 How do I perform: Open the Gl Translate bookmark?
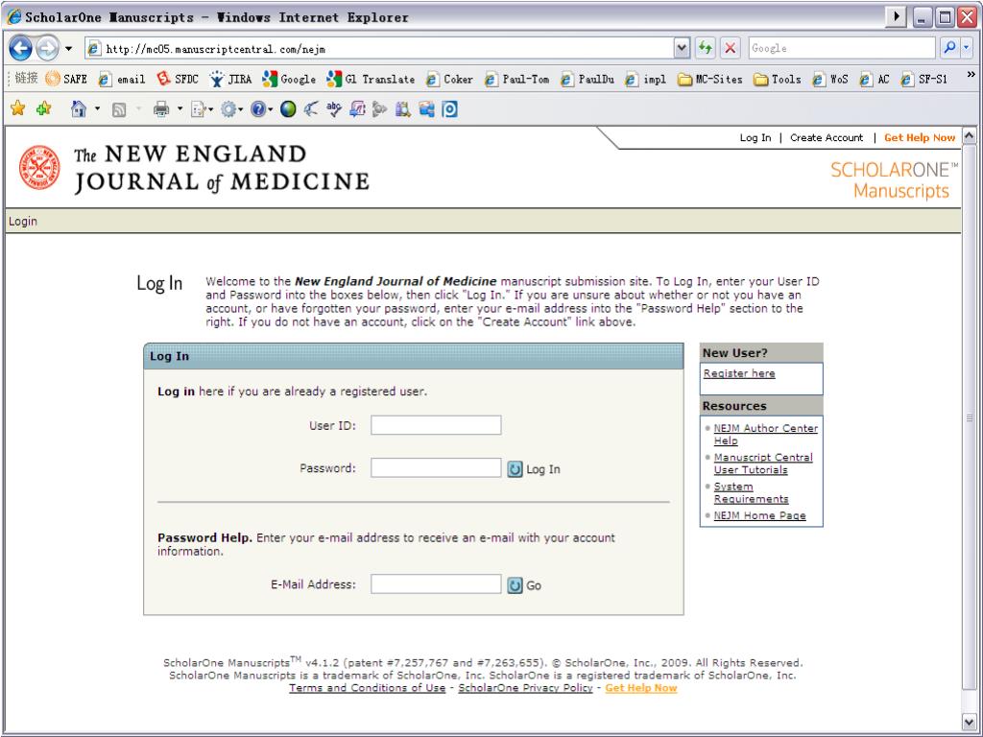(x=372, y=79)
